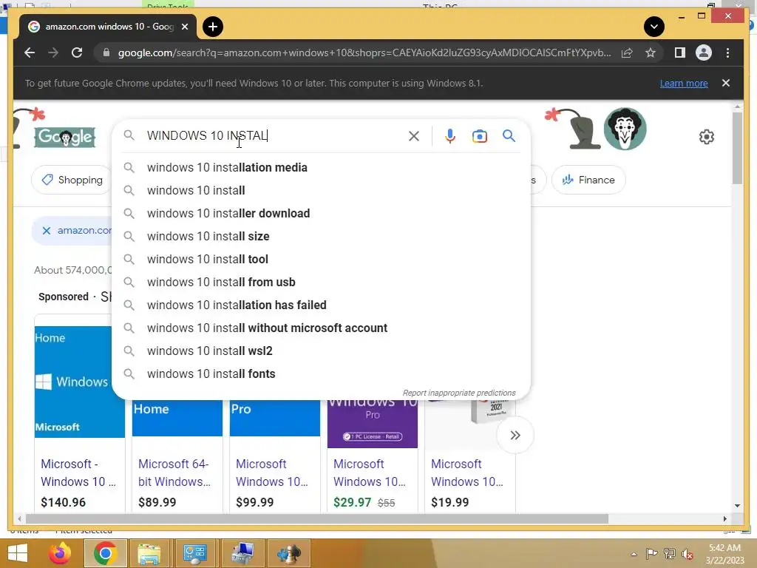Open the $19.99 Microsoft Windows 10 listing
Screen dimensions: 757x568
tap(467, 473)
